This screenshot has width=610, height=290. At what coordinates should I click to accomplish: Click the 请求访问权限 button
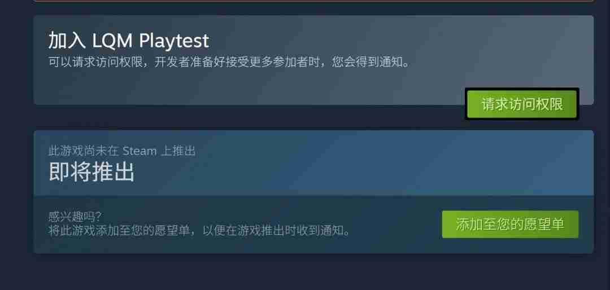pyautogui.click(x=522, y=104)
